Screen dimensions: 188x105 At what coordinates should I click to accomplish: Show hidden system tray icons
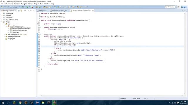[x=169, y=103]
